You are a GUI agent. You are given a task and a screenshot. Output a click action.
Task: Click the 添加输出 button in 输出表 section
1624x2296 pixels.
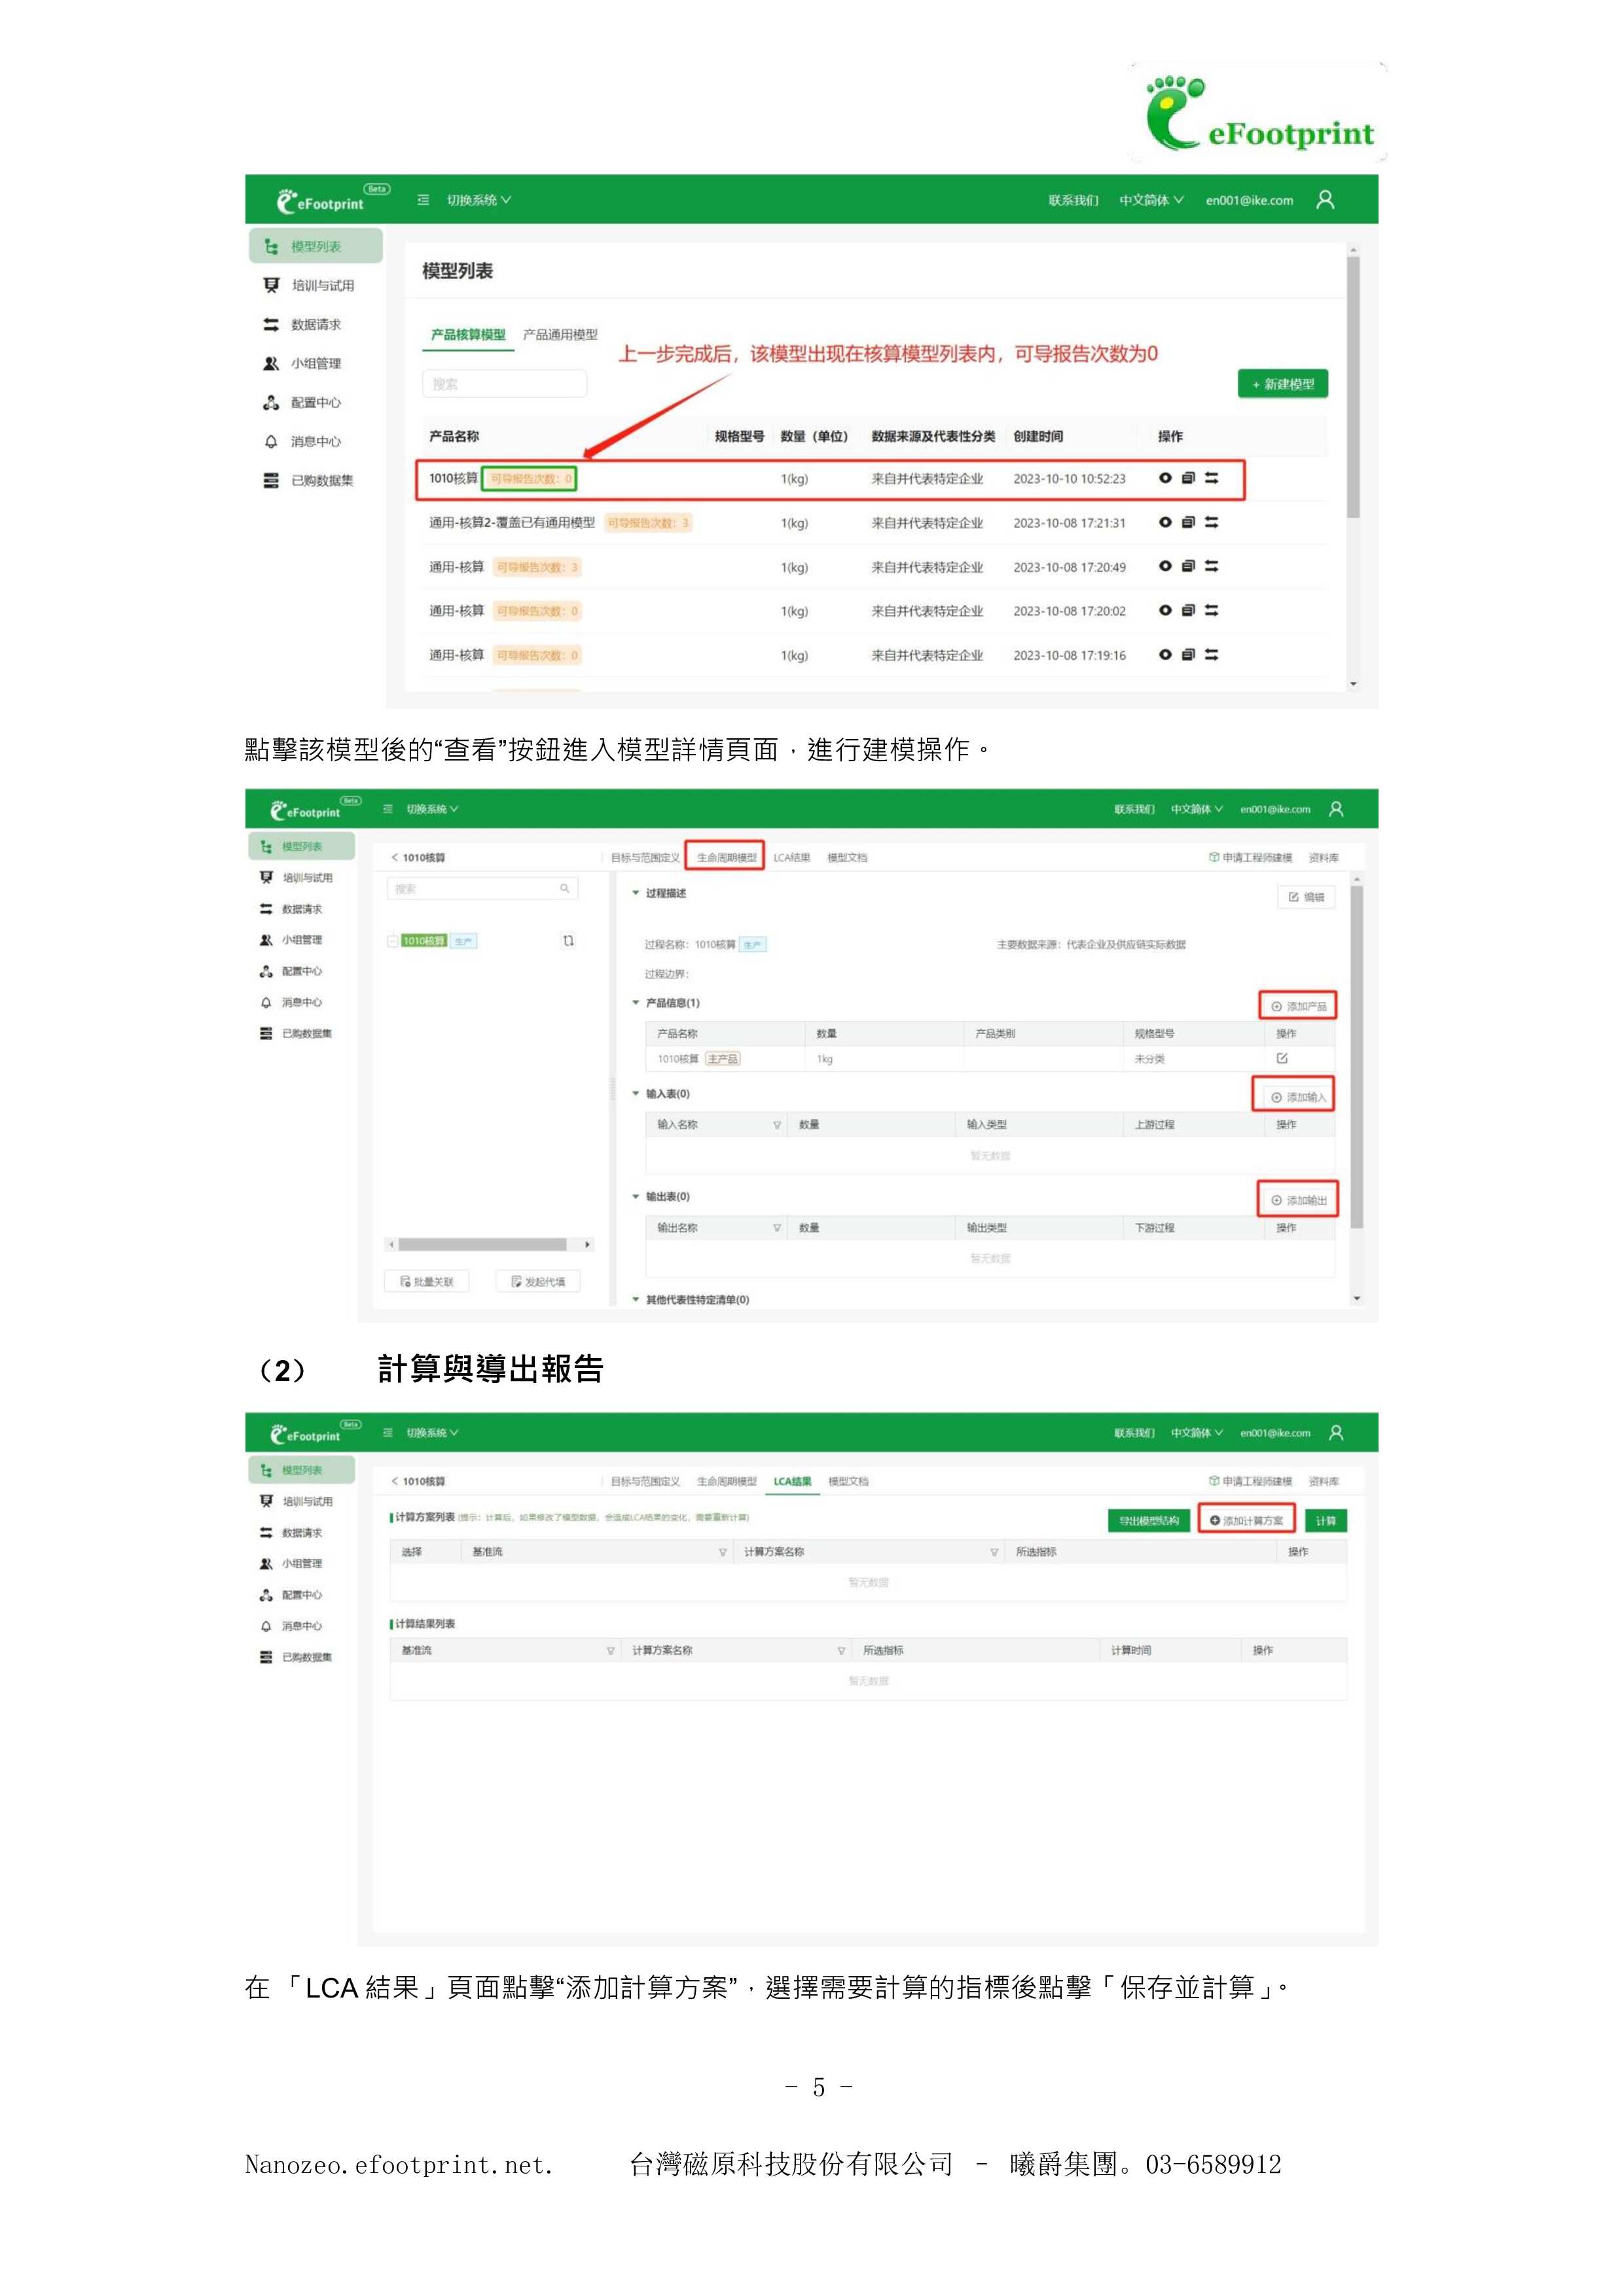(1298, 1200)
